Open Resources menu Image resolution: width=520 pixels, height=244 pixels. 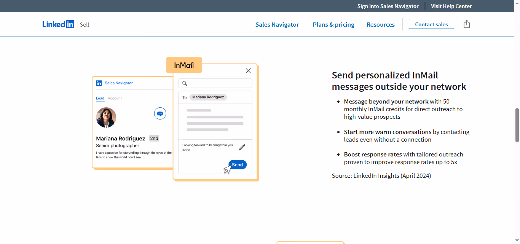(381, 24)
